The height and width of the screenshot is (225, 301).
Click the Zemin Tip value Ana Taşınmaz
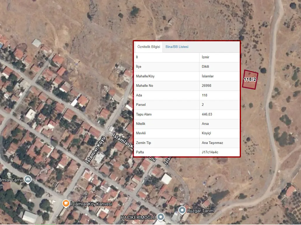tap(212, 143)
